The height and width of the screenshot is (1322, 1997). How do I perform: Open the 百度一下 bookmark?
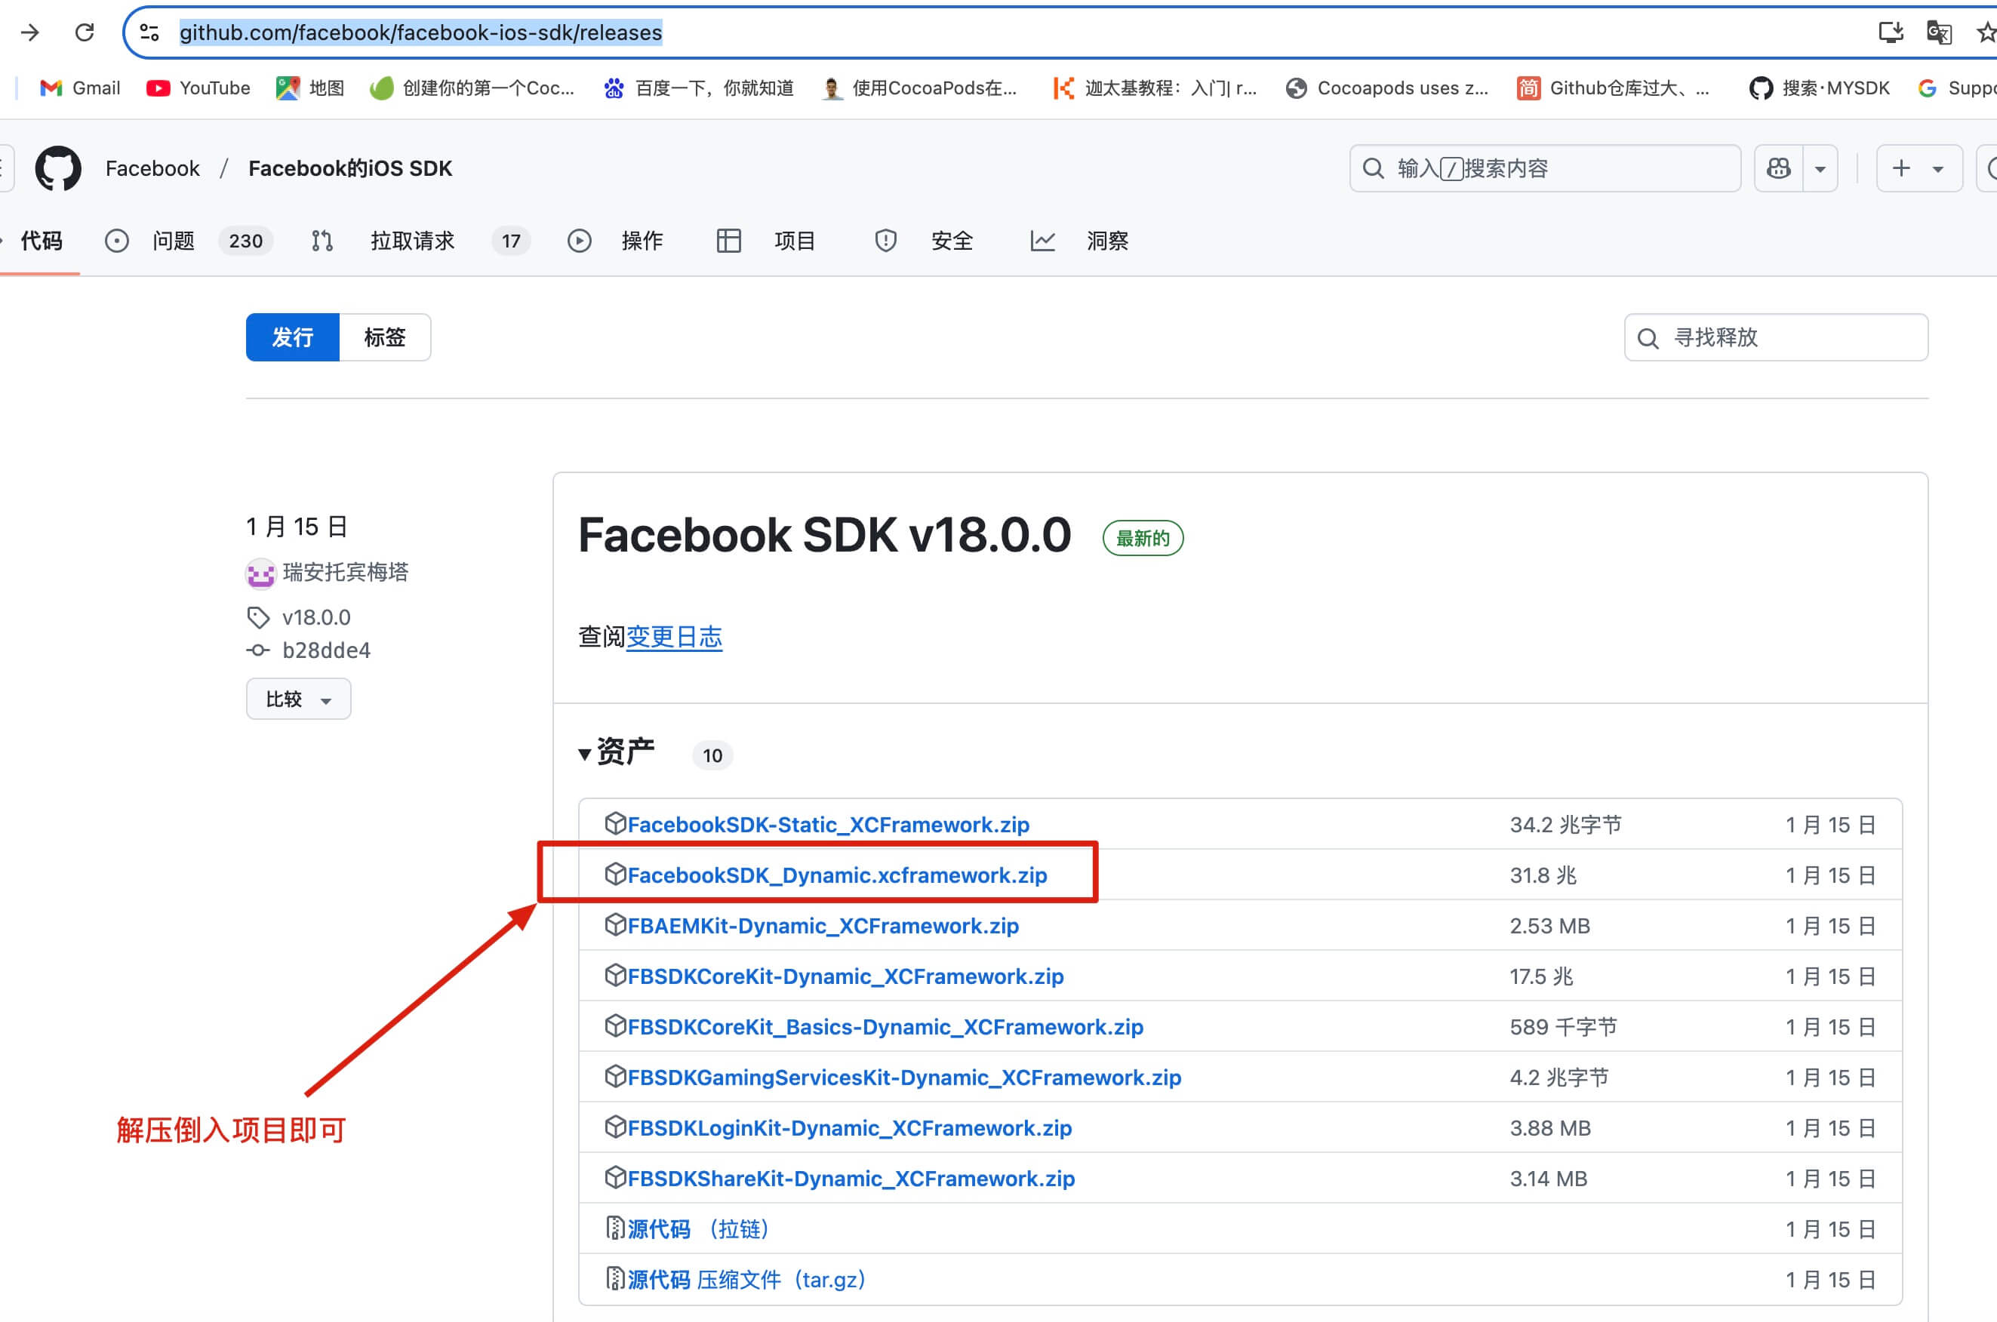(698, 88)
